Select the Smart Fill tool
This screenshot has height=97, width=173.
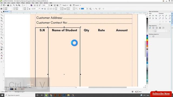[2, 58]
